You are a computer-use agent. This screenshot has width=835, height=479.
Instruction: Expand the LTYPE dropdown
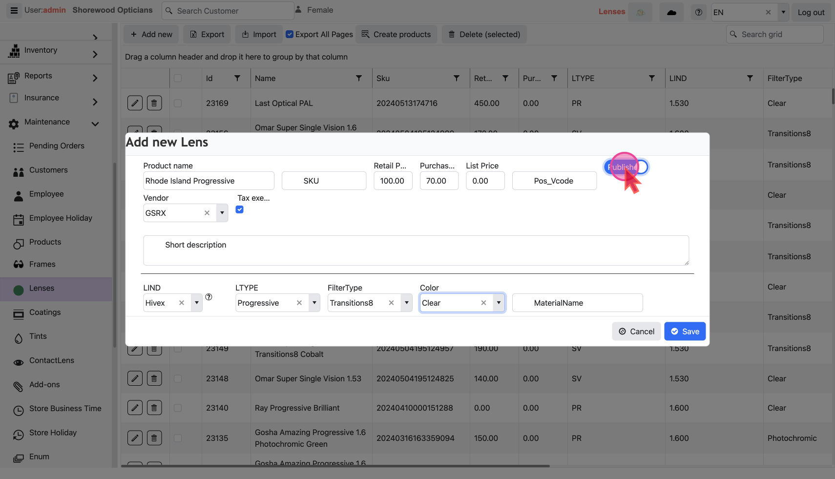314,303
